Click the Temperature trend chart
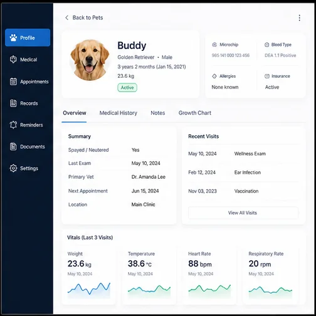 (x=149, y=291)
